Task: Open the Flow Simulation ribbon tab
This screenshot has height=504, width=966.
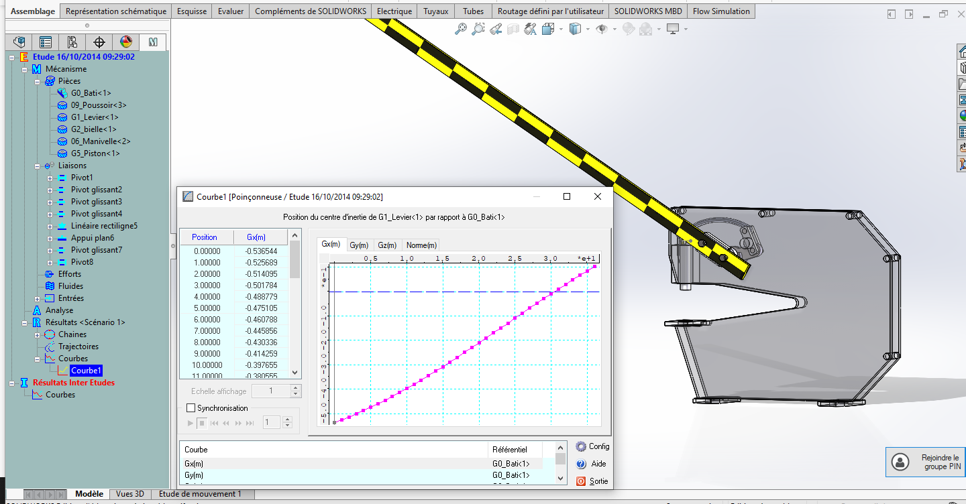Action: point(721,11)
